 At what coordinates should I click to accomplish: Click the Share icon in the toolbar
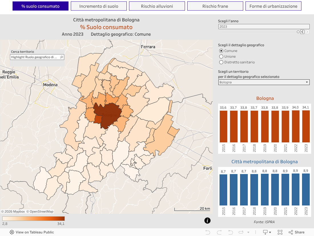point(296,232)
